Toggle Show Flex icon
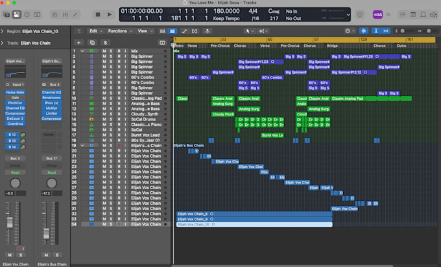Viewport: 441px width, 267px height. point(195,31)
